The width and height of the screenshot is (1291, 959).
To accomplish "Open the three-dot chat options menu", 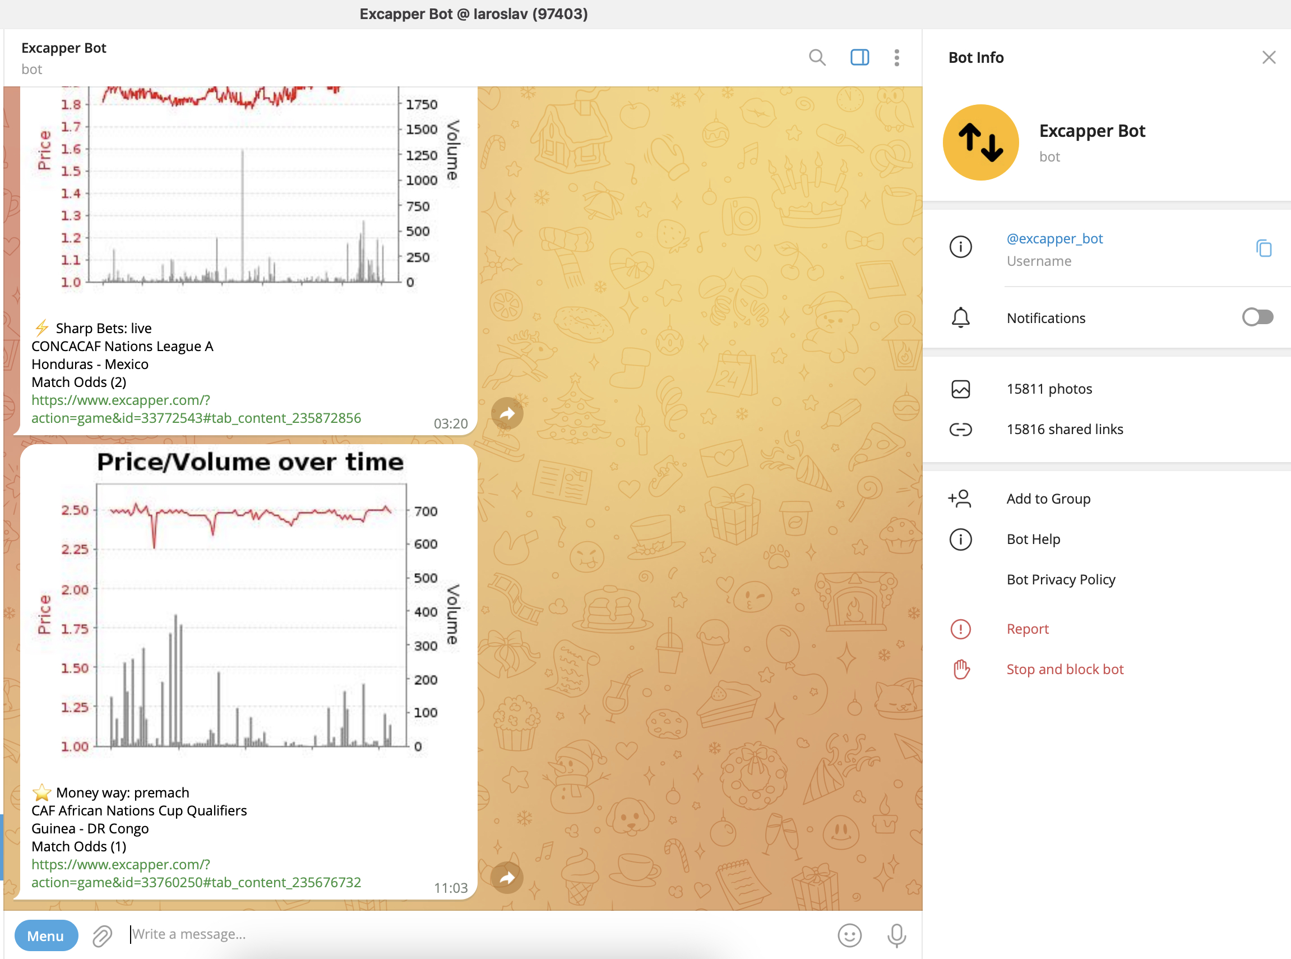I will pos(896,57).
